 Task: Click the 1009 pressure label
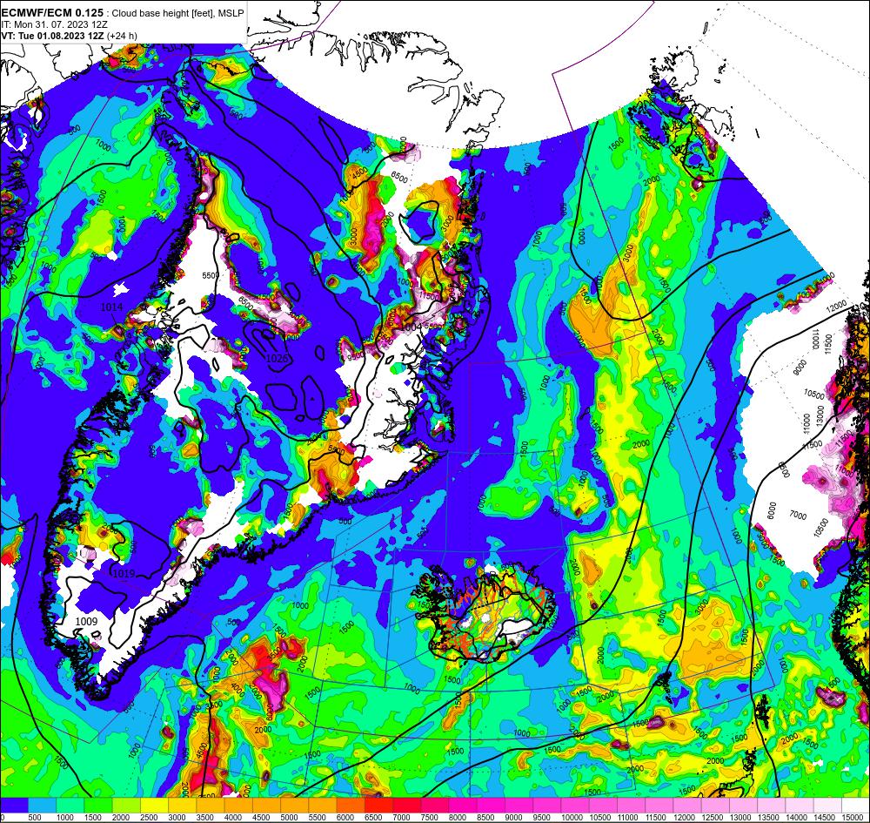[86, 622]
